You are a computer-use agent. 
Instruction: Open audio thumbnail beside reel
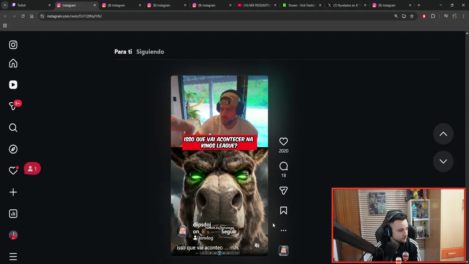pos(284,251)
